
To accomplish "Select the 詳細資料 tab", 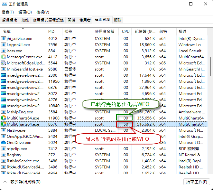I will click(x=102, y=20).
